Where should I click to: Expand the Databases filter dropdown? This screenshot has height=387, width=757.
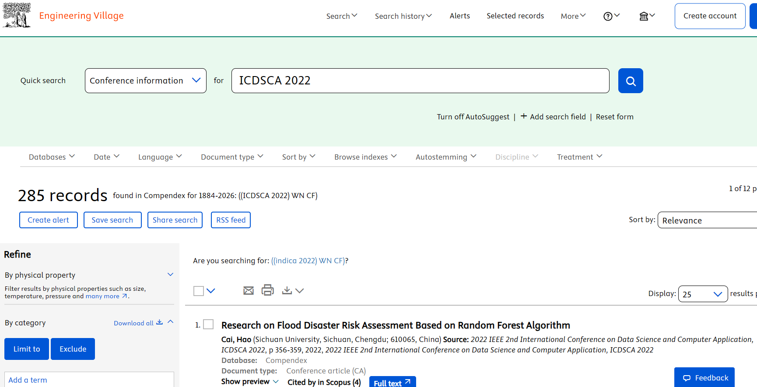tap(52, 157)
